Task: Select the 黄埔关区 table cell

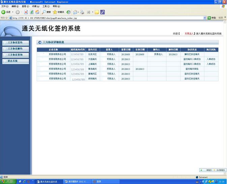Action: (93, 74)
